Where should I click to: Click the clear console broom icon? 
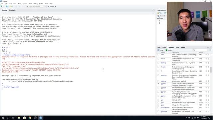click(x=153, y=13)
